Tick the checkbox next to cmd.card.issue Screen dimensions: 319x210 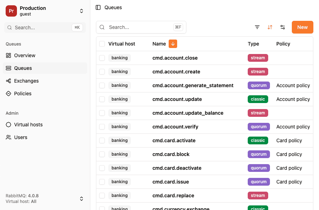click(102, 182)
